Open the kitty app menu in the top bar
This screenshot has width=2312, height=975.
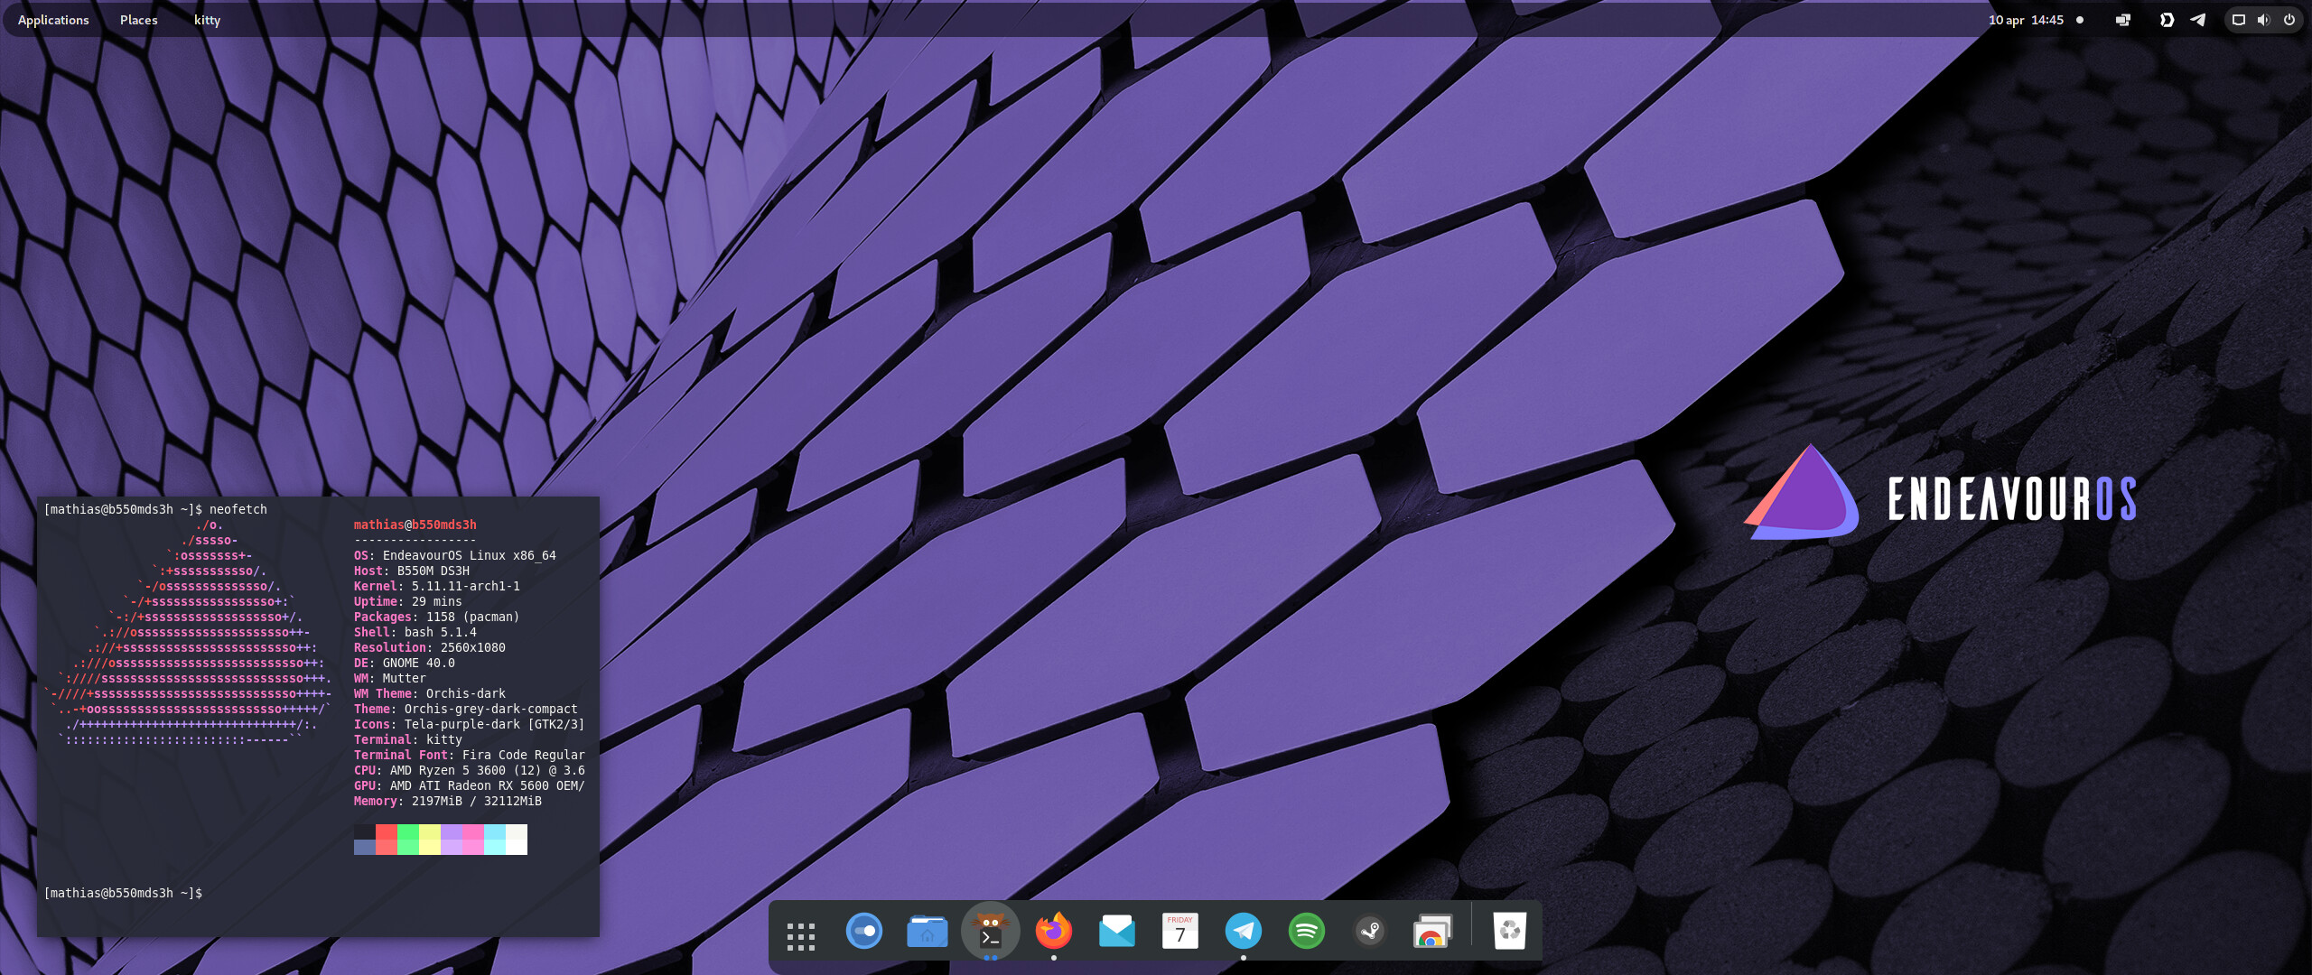pyautogui.click(x=207, y=20)
